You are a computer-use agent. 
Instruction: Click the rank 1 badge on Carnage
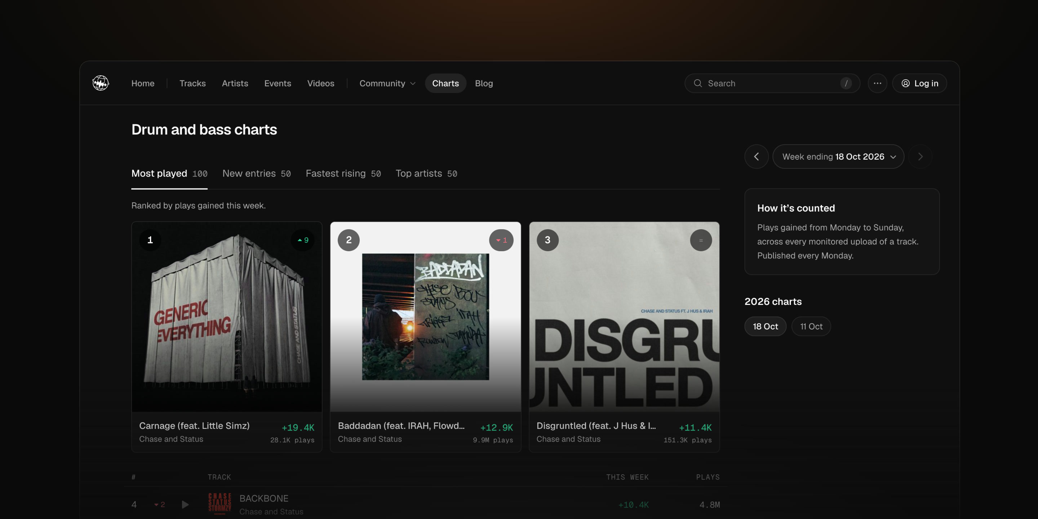coord(150,240)
